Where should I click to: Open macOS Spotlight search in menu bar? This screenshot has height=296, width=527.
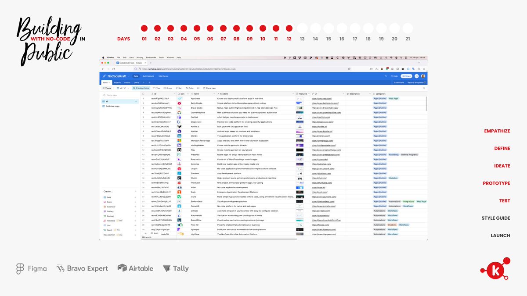tap(401, 57)
